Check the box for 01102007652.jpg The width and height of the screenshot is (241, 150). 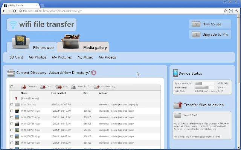(12, 130)
